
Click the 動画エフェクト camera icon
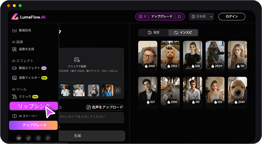click(x=15, y=68)
